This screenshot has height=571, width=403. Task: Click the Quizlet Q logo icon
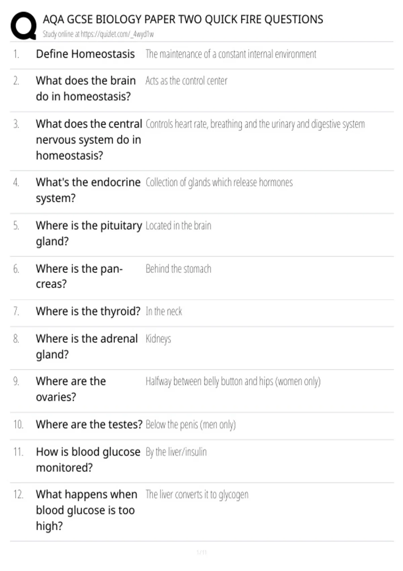[x=24, y=26]
